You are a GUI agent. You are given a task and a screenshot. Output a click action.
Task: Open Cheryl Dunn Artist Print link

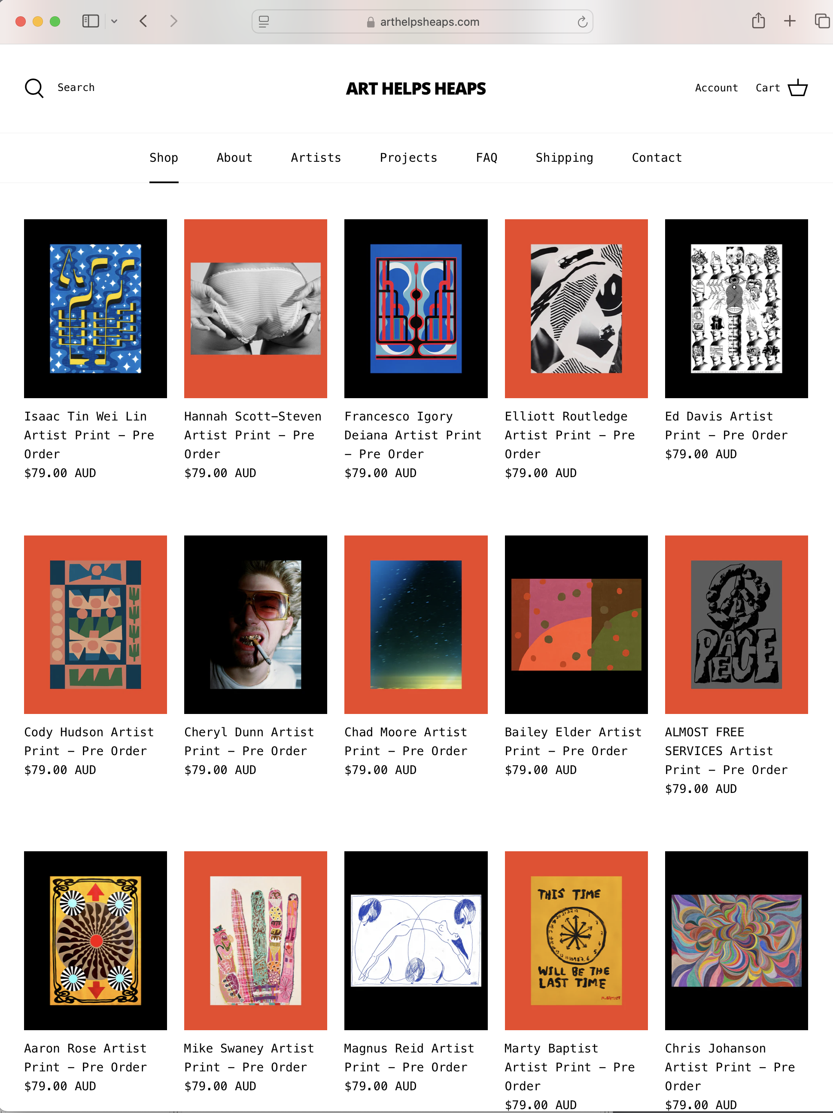pyautogui.click(x=249, y=741)
